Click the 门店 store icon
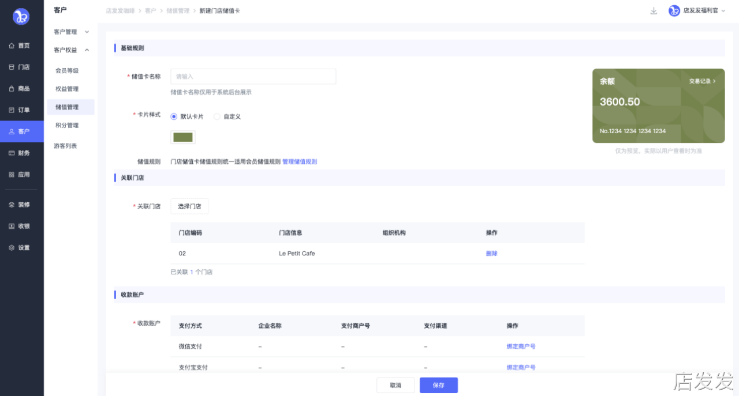Viewport: 739px width, 396px height. (12, 67)
